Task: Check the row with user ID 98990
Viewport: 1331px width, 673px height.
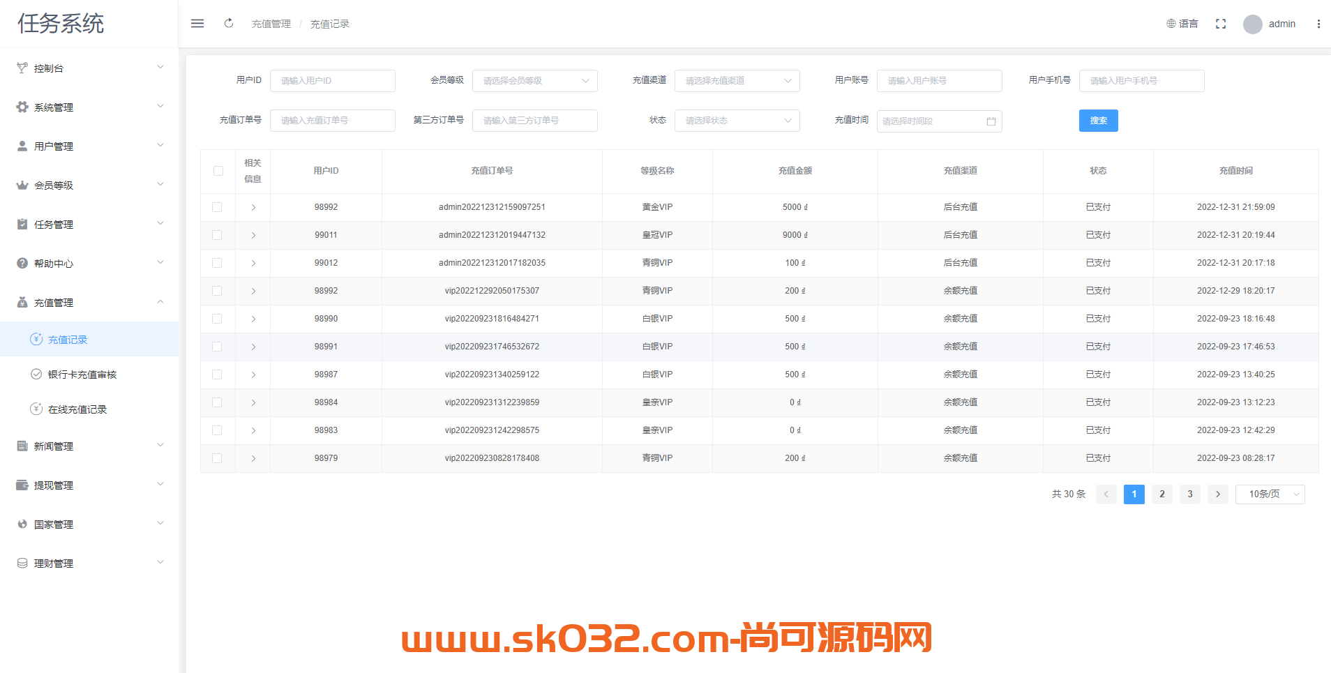Action: coord(217,319)
